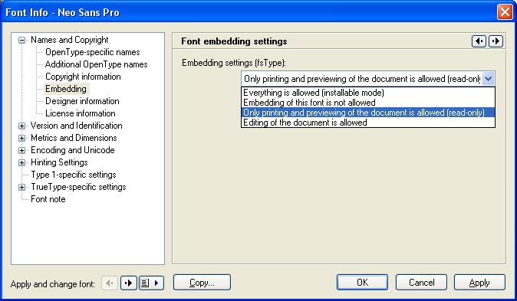Apply and switch to previous font arrow
Screen dimensions: 517x301
[x=110, y=283]
